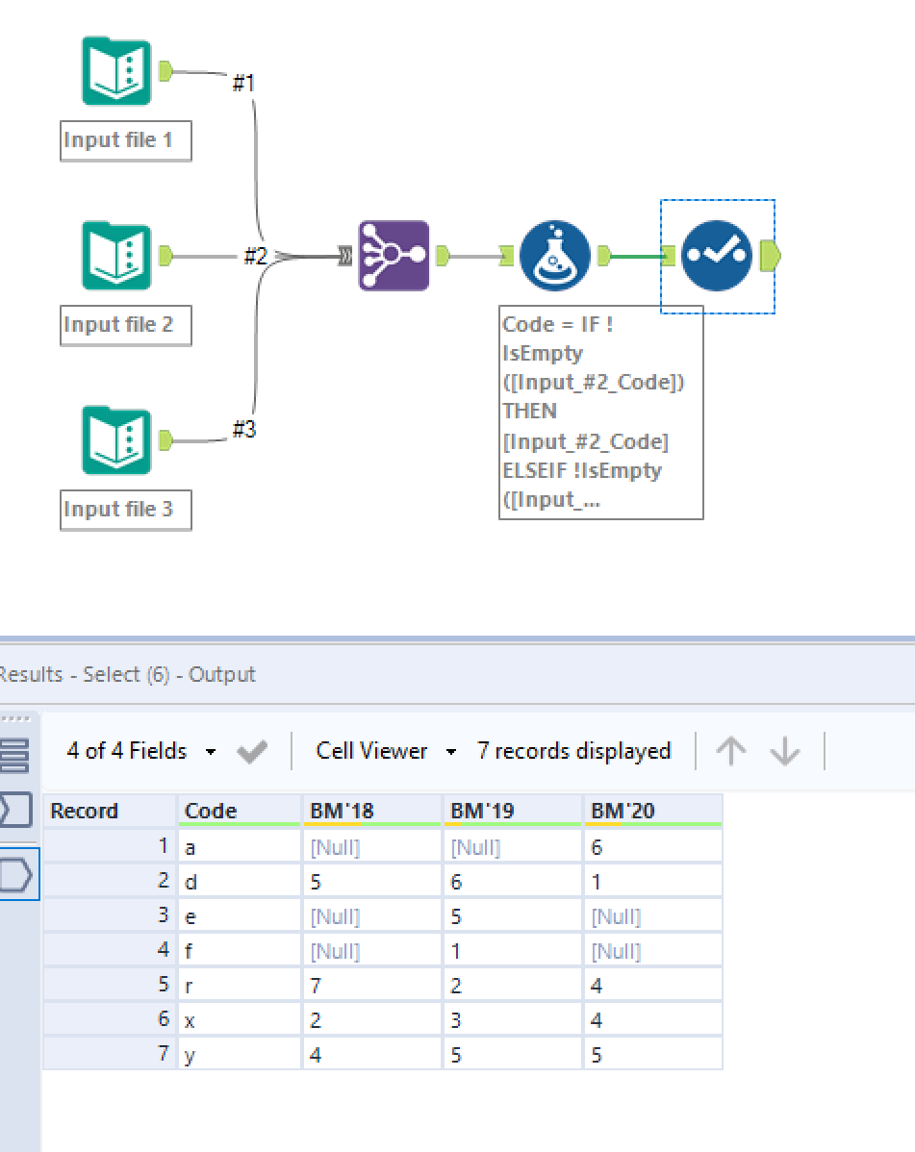
Task: Select the Input file 1 tool
Action: coord(115,71)
